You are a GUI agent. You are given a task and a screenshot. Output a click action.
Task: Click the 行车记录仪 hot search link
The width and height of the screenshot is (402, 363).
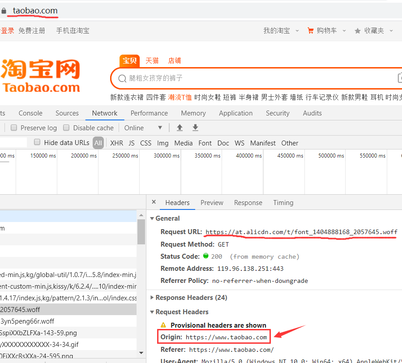[x=322, y=98]
